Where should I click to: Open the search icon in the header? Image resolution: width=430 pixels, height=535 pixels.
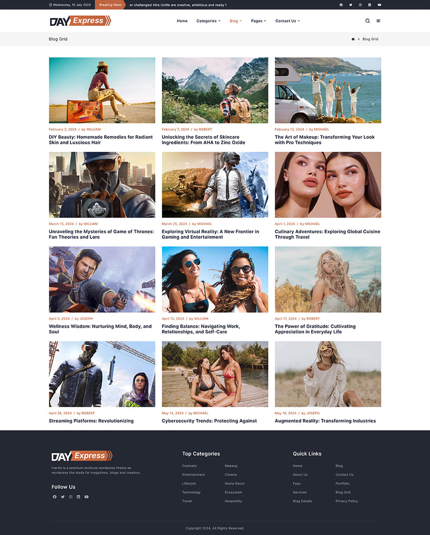tap(368, 21)
